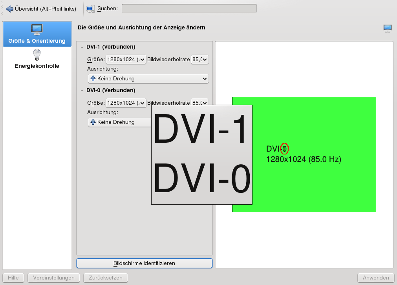Image resolution: width=397 pixels, height=285 pixels.
Task: Select the Größe & Orientierung monitor icon
Action: pos(37,29)
